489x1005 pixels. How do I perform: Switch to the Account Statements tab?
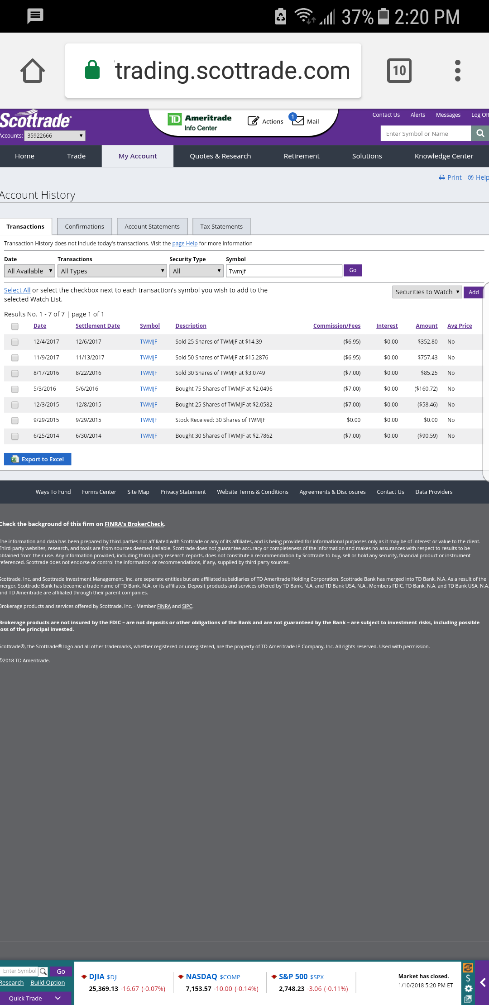tap(152, 226)
